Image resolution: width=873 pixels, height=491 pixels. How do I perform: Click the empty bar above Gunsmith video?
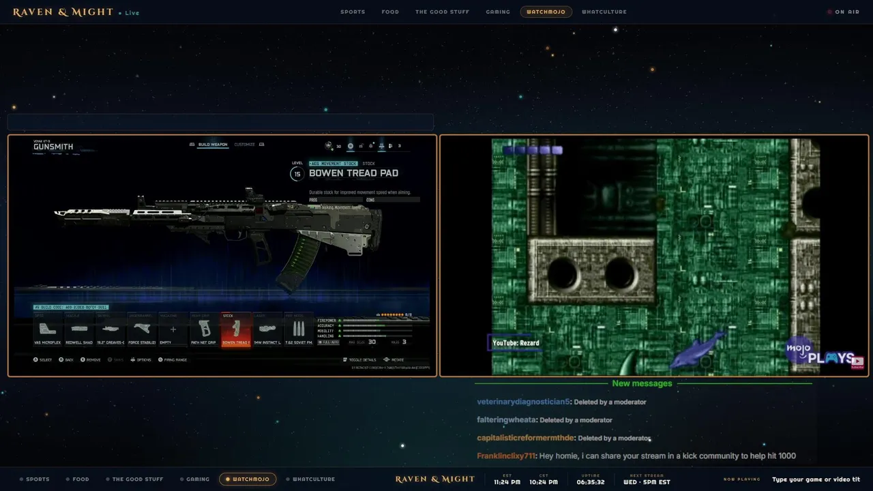coord(220,122)
